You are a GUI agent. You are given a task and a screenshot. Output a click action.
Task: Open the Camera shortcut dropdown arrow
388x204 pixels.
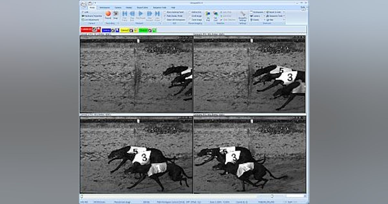(264, 16)
